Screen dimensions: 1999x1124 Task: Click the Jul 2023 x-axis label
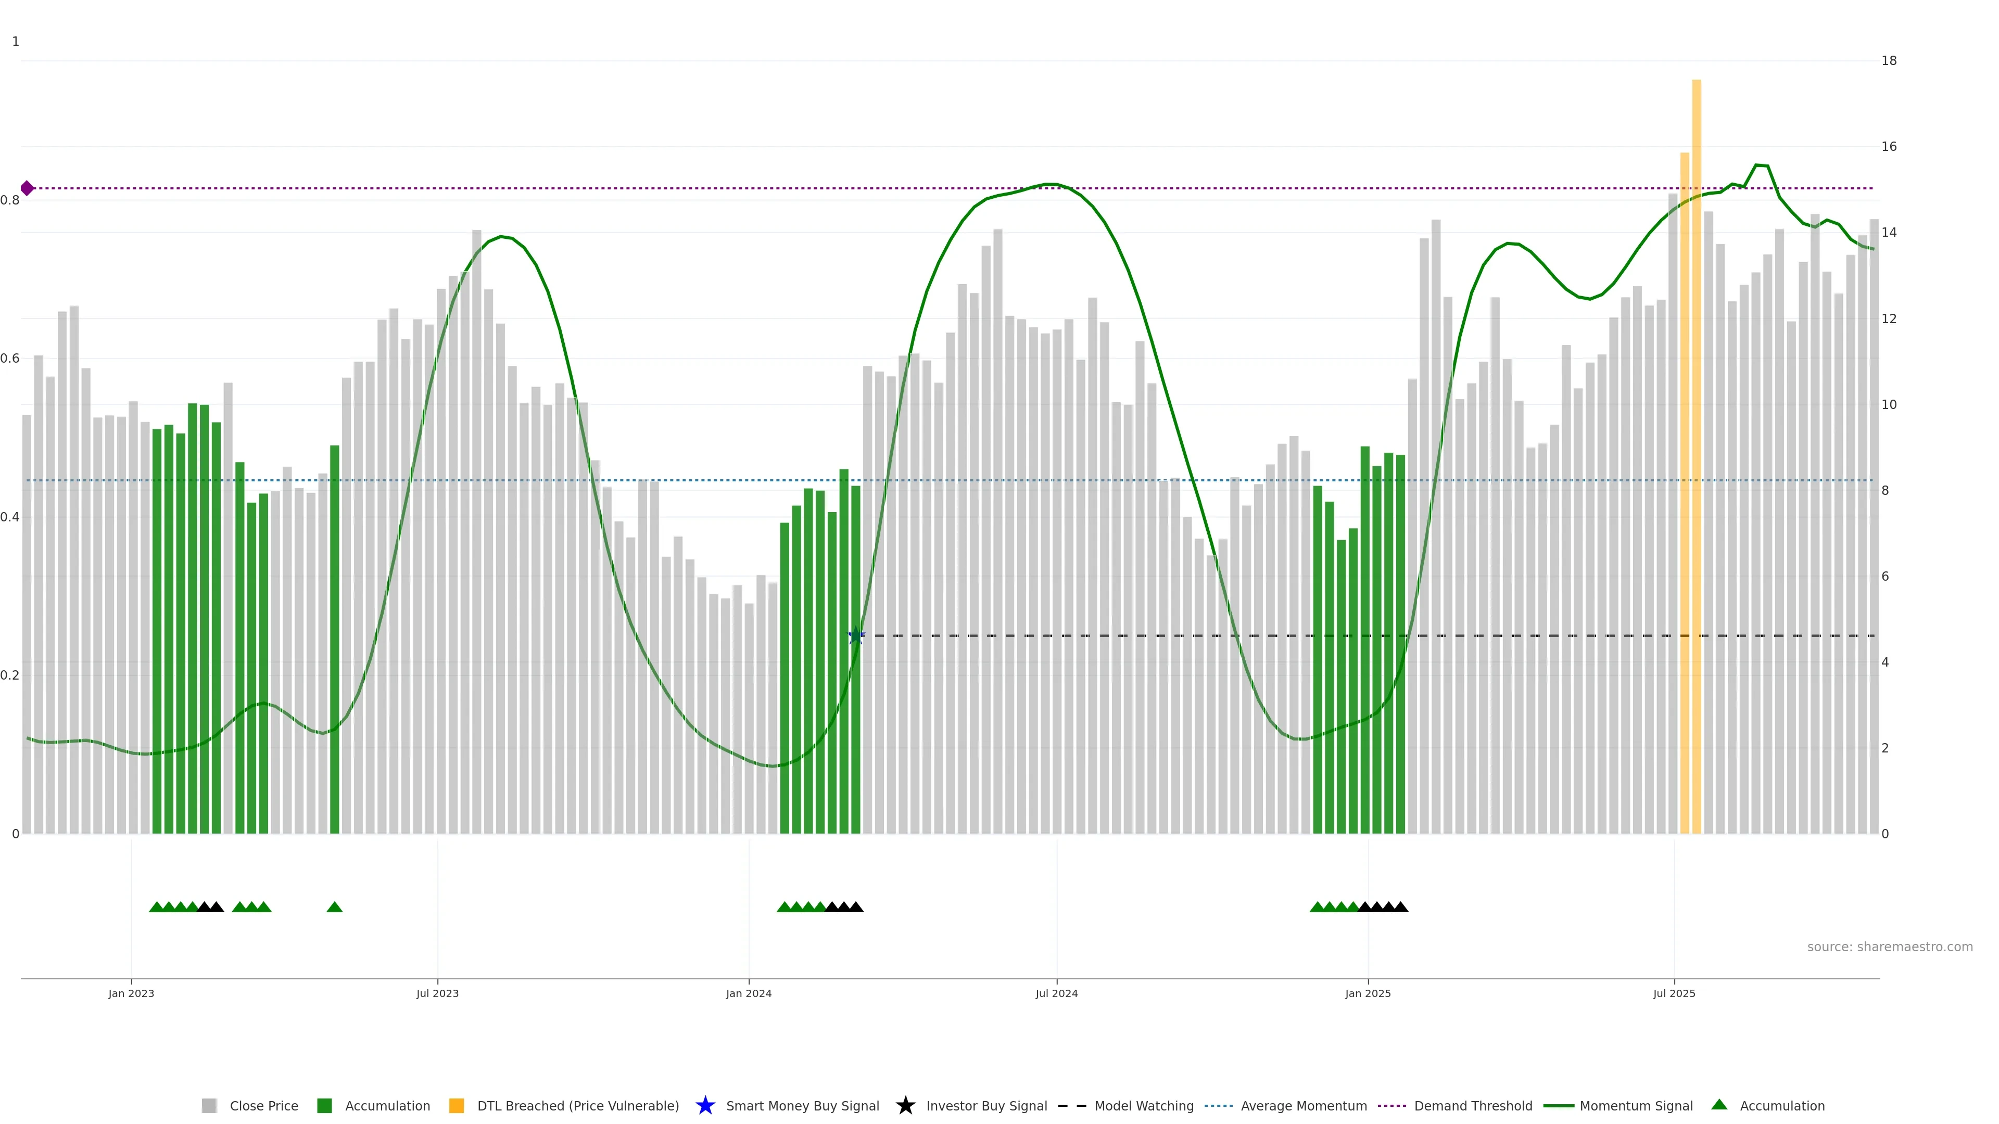point(437,993)
